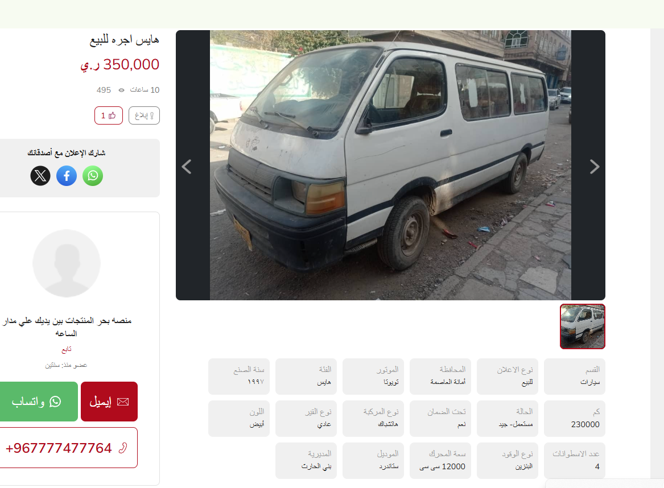Open the main van photo
This screenshot has width=664, height=488.
click(x=390, y=165)
